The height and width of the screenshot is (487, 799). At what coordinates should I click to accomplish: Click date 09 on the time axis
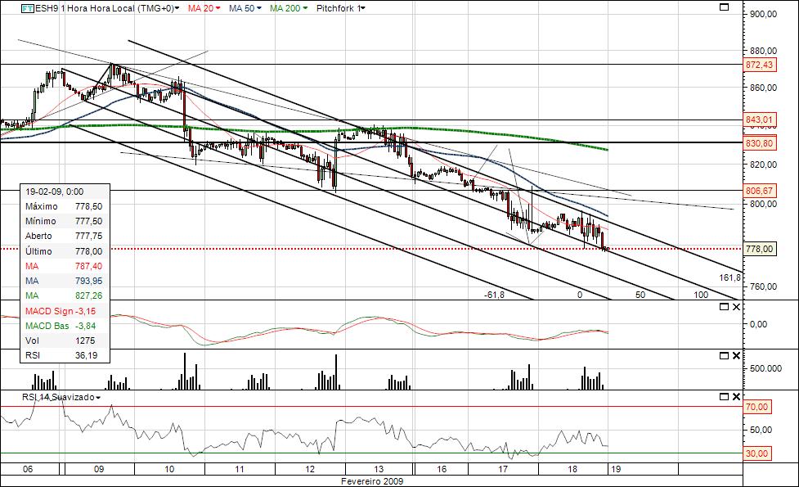click(99, 469)
